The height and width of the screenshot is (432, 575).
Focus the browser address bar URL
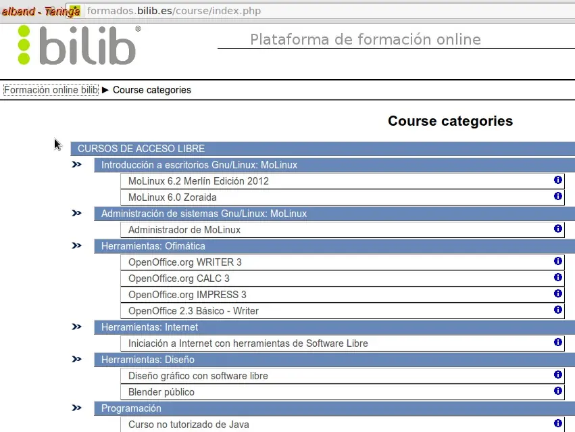174,11
